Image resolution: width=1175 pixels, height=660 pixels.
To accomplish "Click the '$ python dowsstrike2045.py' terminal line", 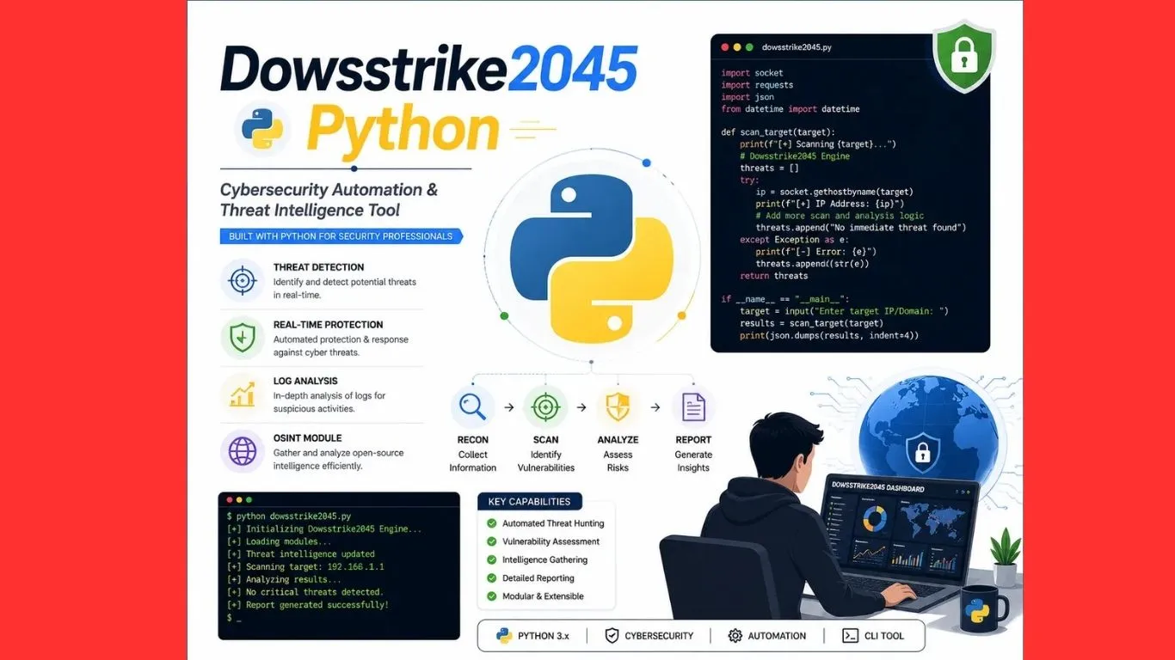I will [x=288, y=516].
